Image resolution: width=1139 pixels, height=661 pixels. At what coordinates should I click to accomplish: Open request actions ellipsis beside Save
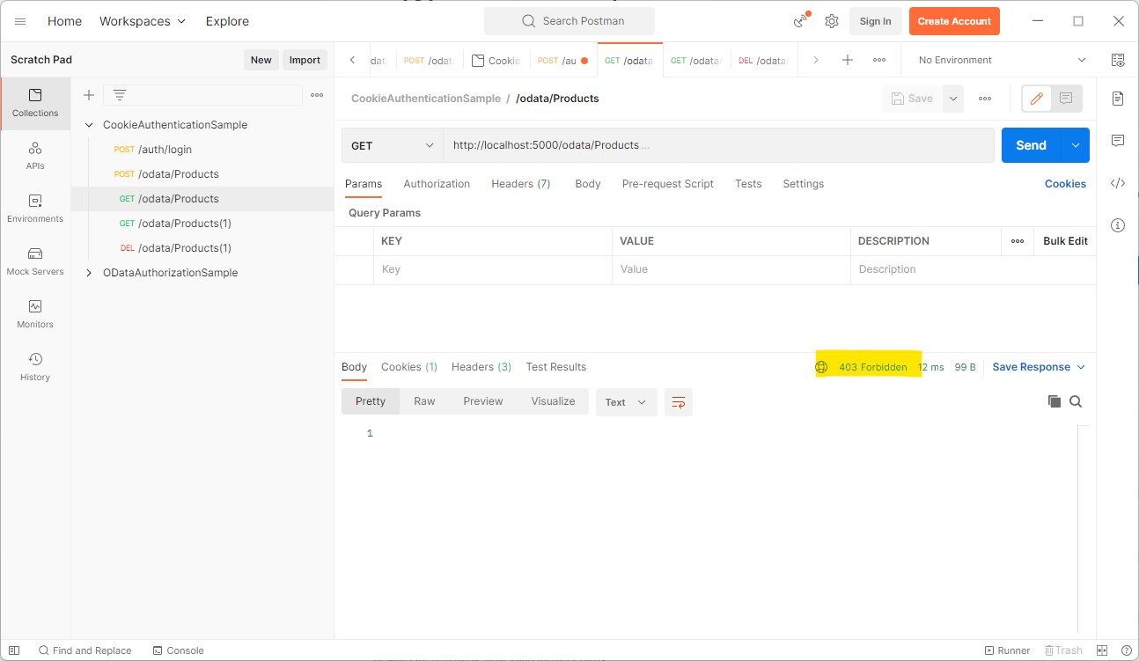click(x=985, y=99)
